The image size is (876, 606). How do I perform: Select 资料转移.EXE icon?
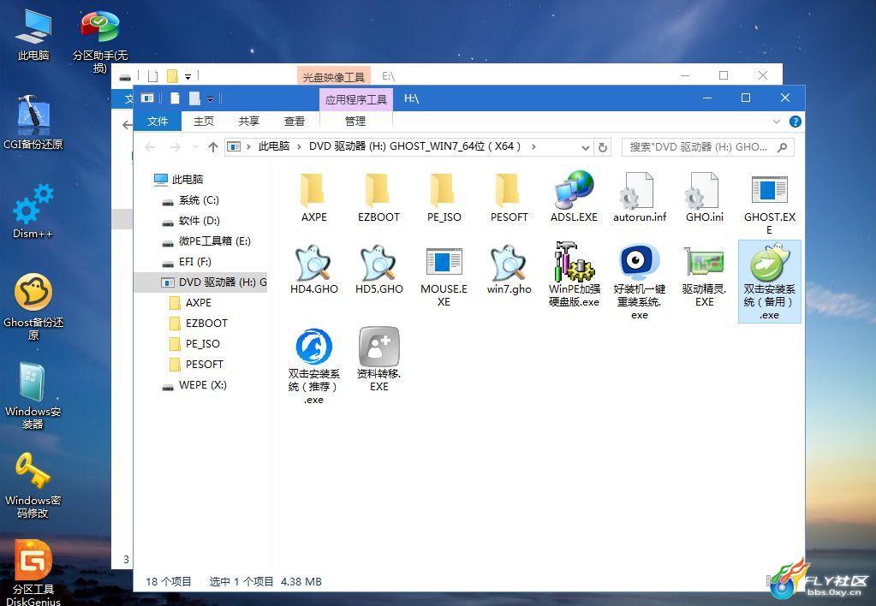pyautogui.click(x=378, y=359)
